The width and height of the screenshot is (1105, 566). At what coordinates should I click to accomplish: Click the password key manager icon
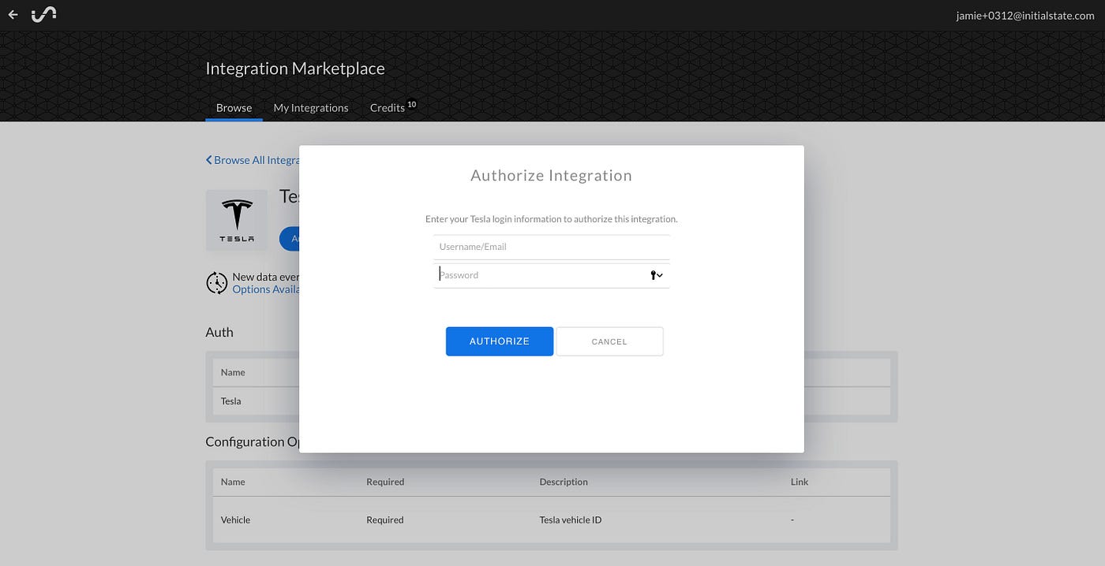[x=656, y=275]
